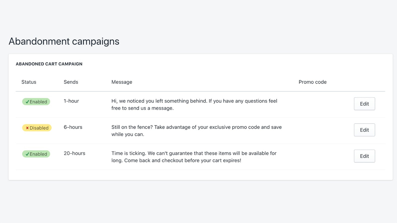The height and width of the screenshot is (223, 397).
Task: Click the Sends column header
Action: pos(71,82)
